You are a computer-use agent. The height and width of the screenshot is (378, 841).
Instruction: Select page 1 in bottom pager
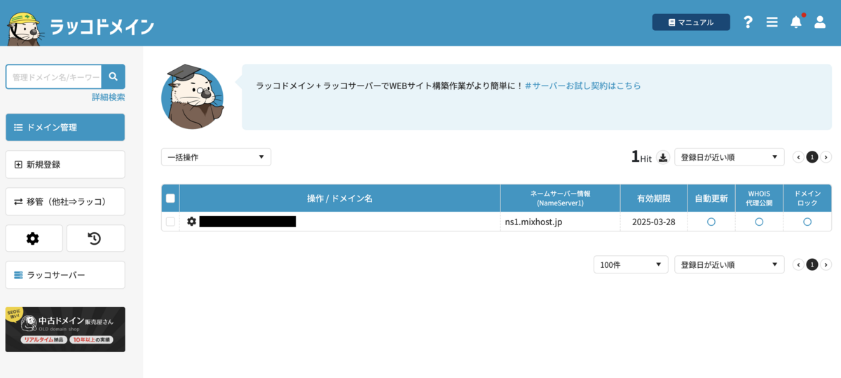(x=812, y=264)
